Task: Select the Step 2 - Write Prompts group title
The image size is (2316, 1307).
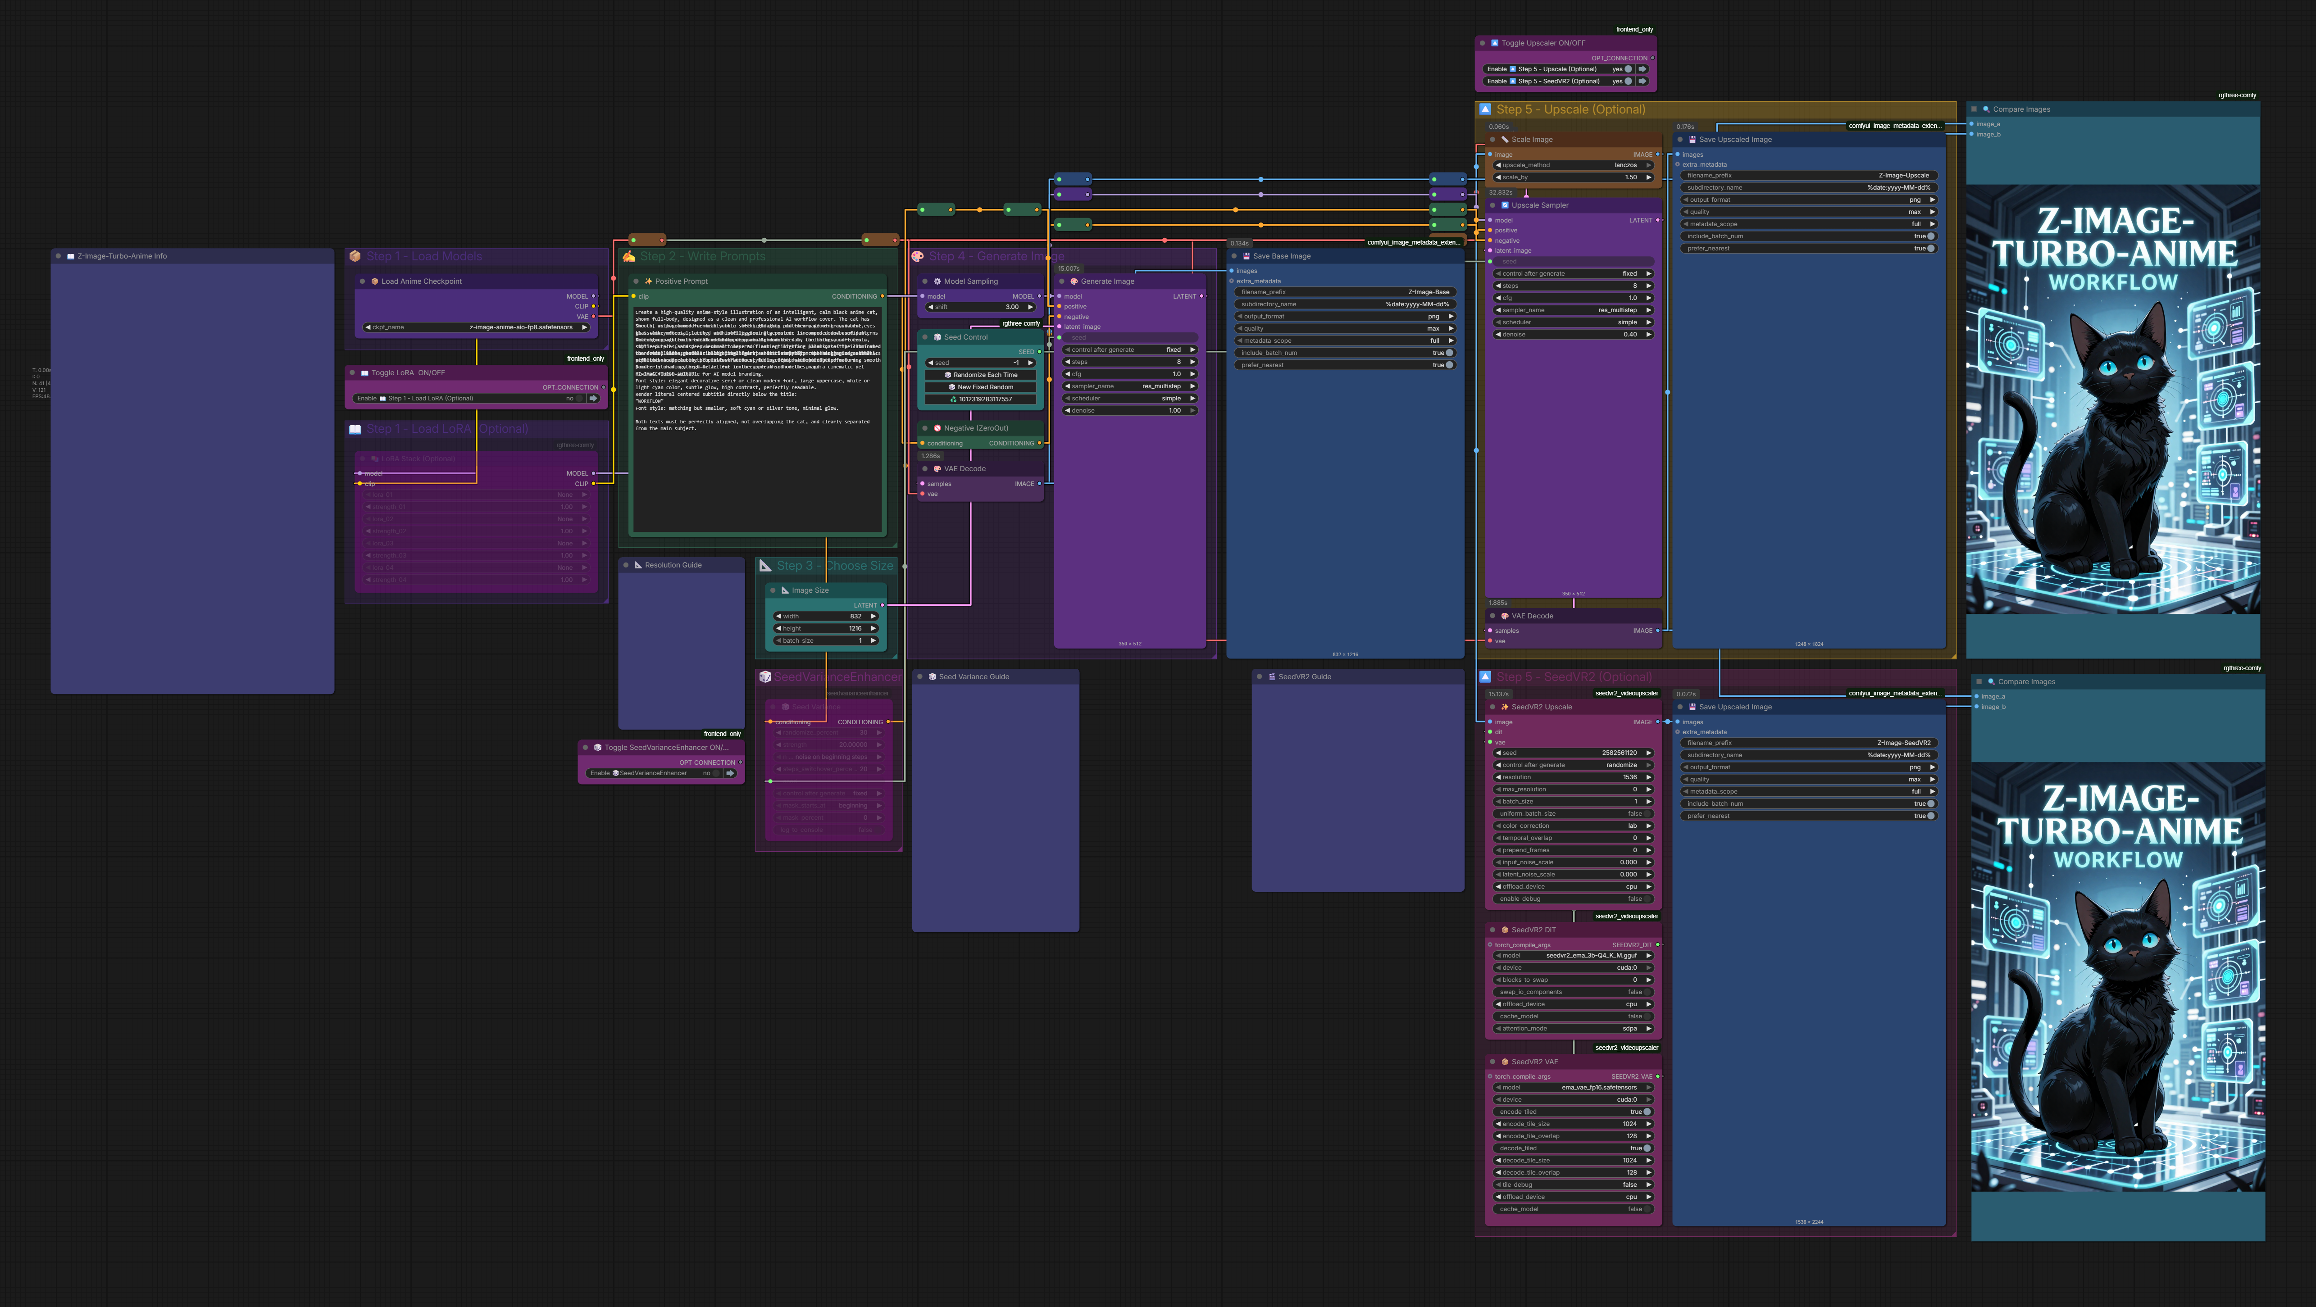Action: (701, 256)
